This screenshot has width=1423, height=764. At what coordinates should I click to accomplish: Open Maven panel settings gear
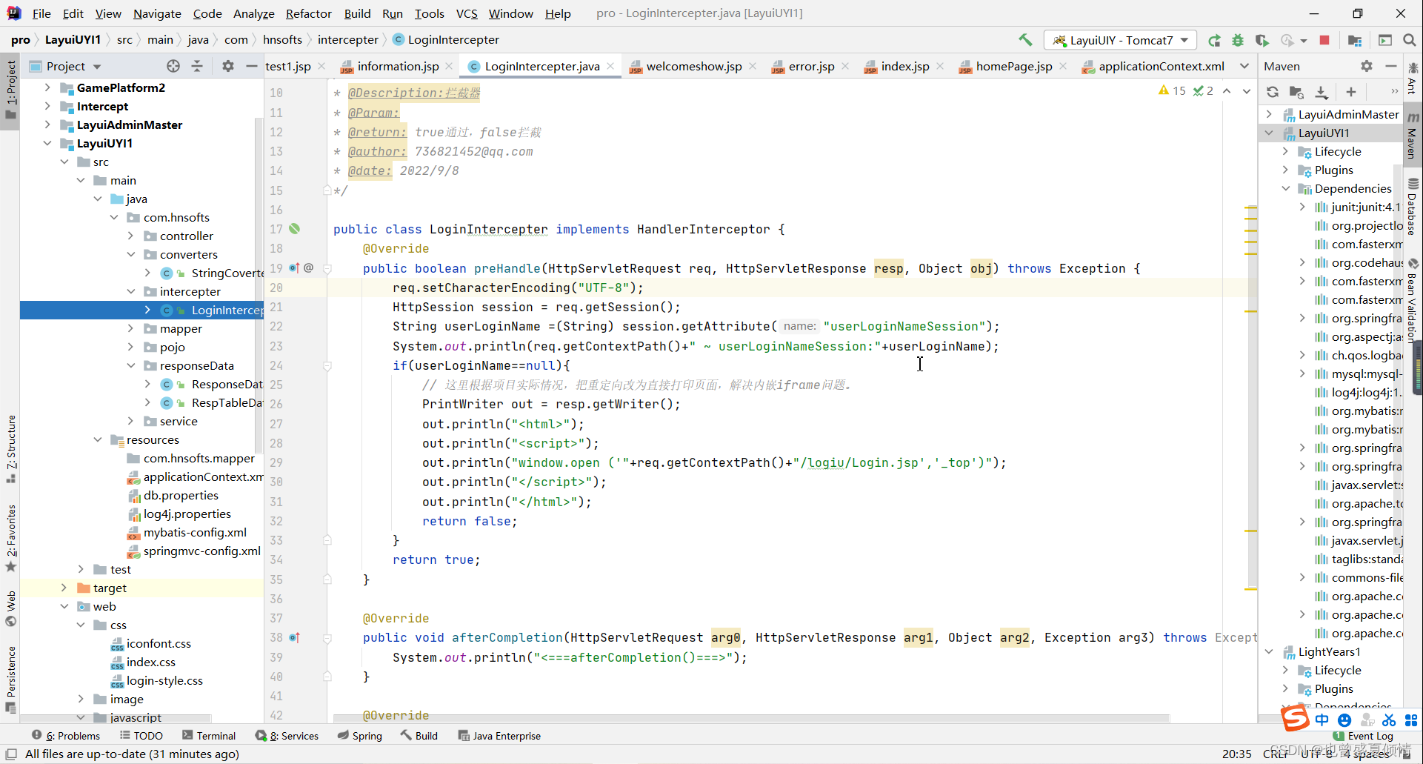click(x=1367, y=66)
